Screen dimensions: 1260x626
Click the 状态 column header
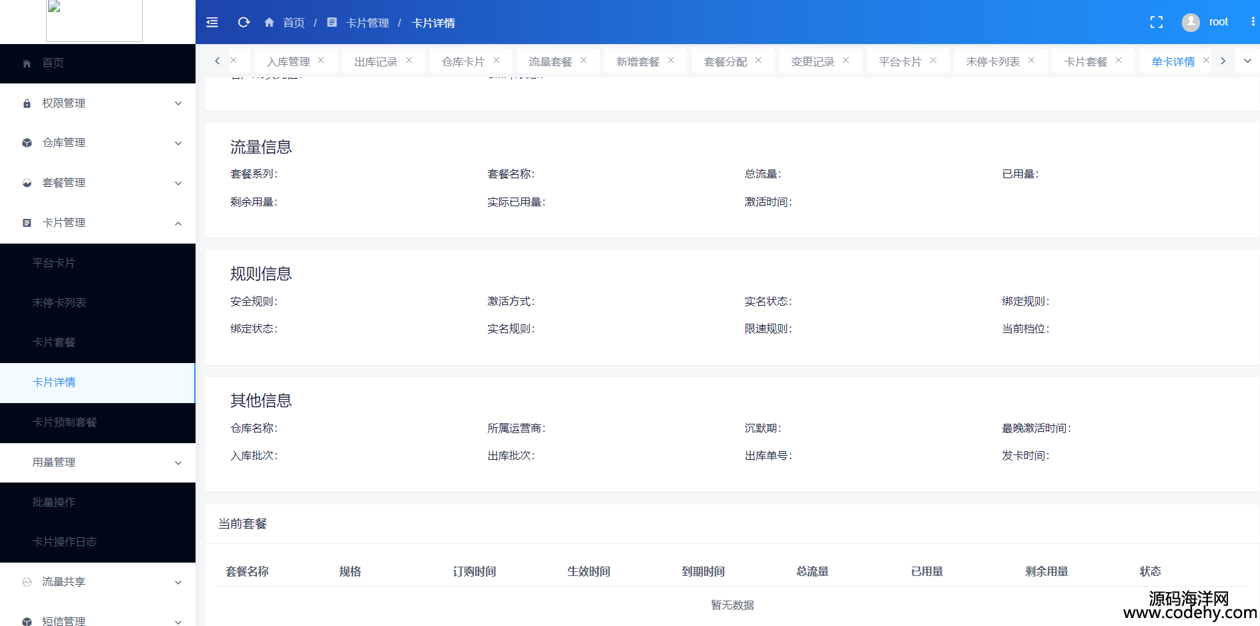pyautogui.click(x=1151, y=571)
